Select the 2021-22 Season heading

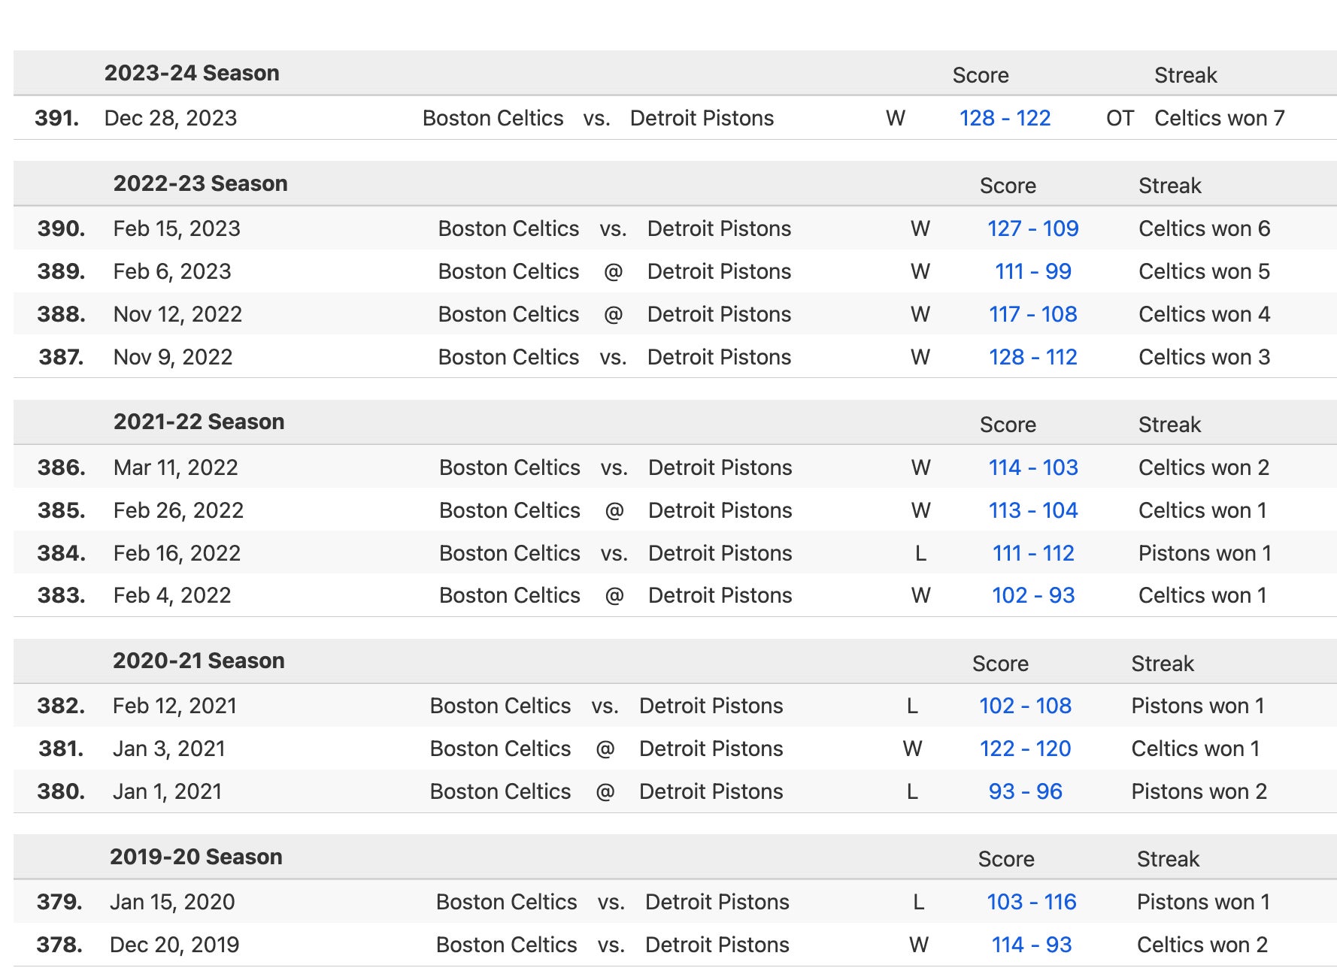[199, 422]
